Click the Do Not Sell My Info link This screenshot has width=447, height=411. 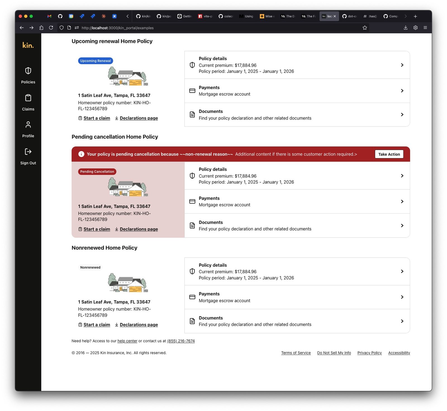[x=334, y=353]
